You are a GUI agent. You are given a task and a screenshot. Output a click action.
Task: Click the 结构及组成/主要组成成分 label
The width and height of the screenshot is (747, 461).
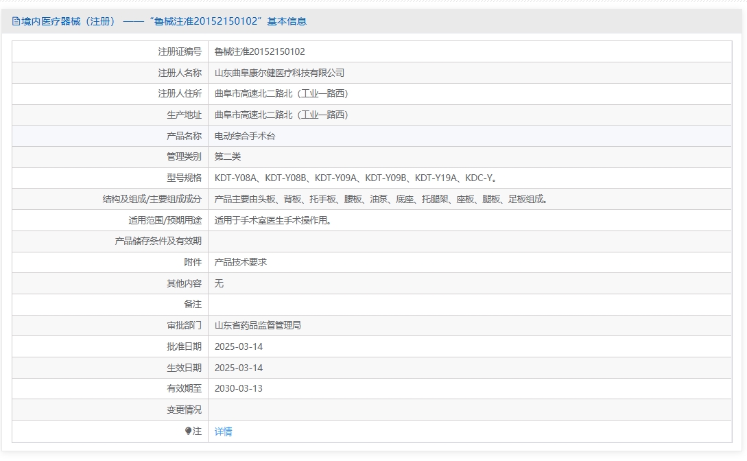point(152,199)
